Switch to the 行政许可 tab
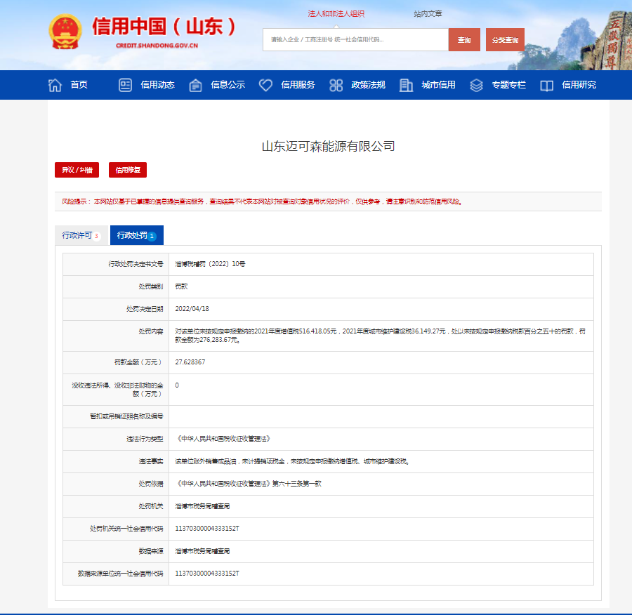This screenshot has width=632, height=615. point(81,235)
